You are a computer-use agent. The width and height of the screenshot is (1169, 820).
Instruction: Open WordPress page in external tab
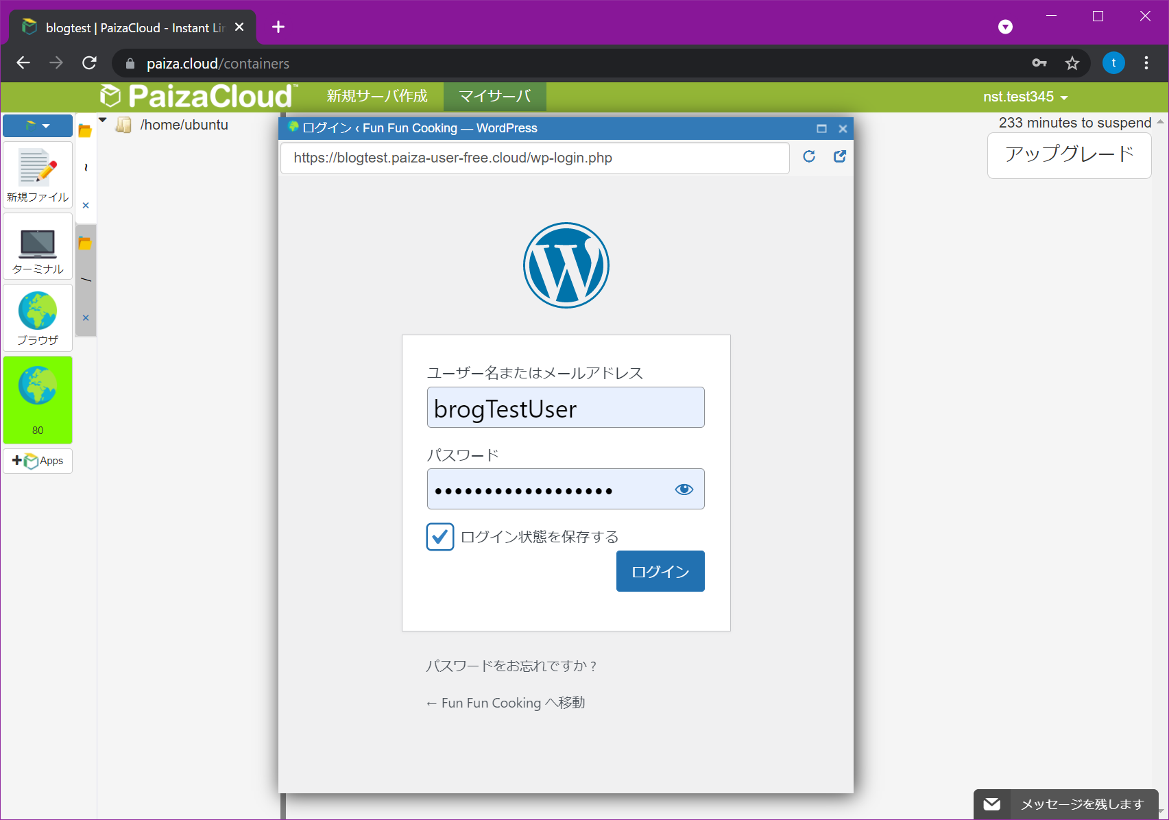click(x=839, y=157)
